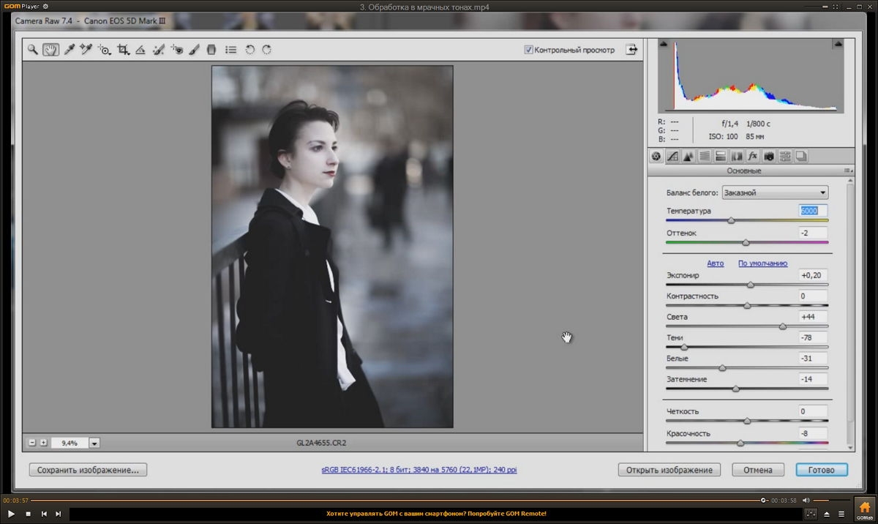Toggle shadow clipping warning in histogram
Viewport: 878px width, 524px height.
click(664, 44)
